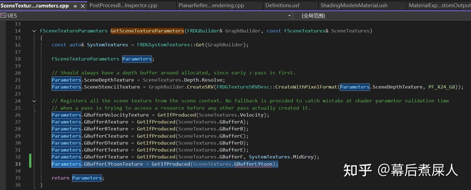This screenshot has width=471, height=190.
Task: Collapse the comment region at line 24
Action: coord(34,100)
